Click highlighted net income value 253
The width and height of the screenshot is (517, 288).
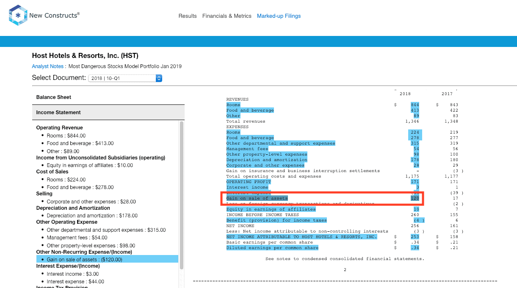pos(415,237)
